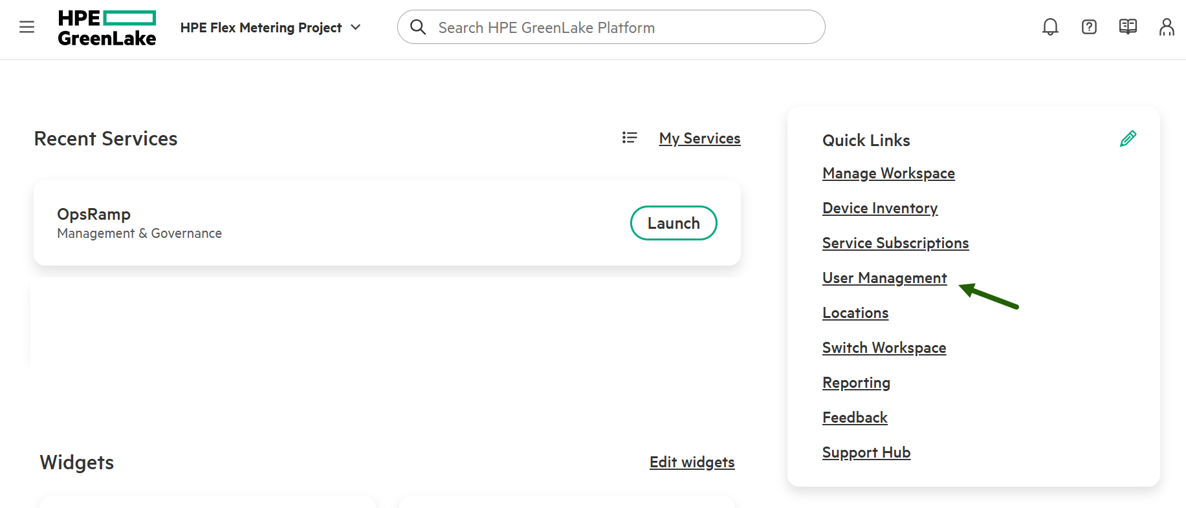Open the Manage Workspace quick link
This screenshot has width=1186, height=508.
pyautogui.click(x=888, y=173)
